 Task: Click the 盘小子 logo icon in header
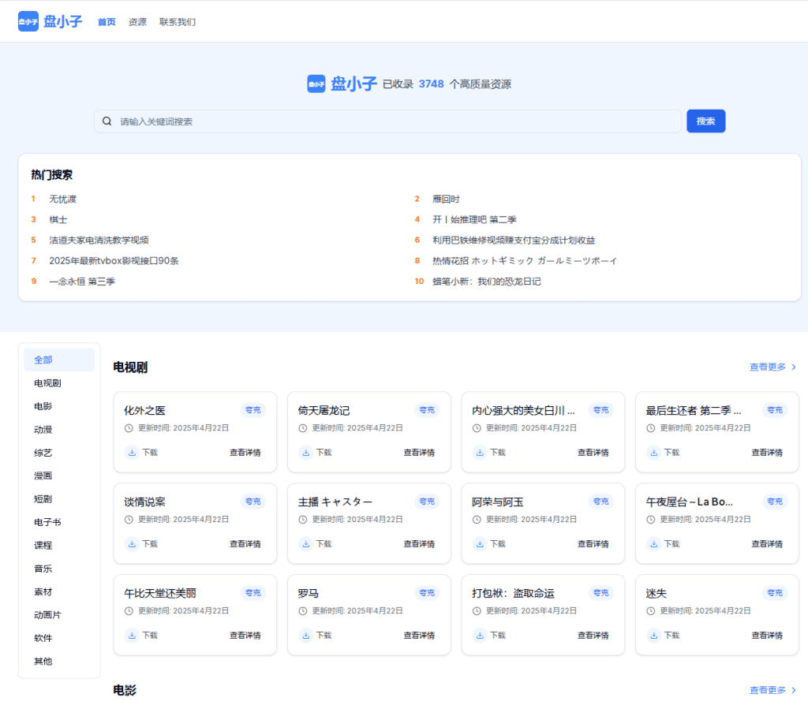(28, 21)
